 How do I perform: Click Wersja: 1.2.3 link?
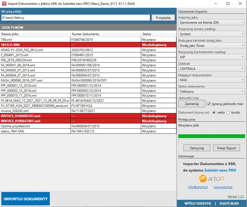(x=235, y=197)
